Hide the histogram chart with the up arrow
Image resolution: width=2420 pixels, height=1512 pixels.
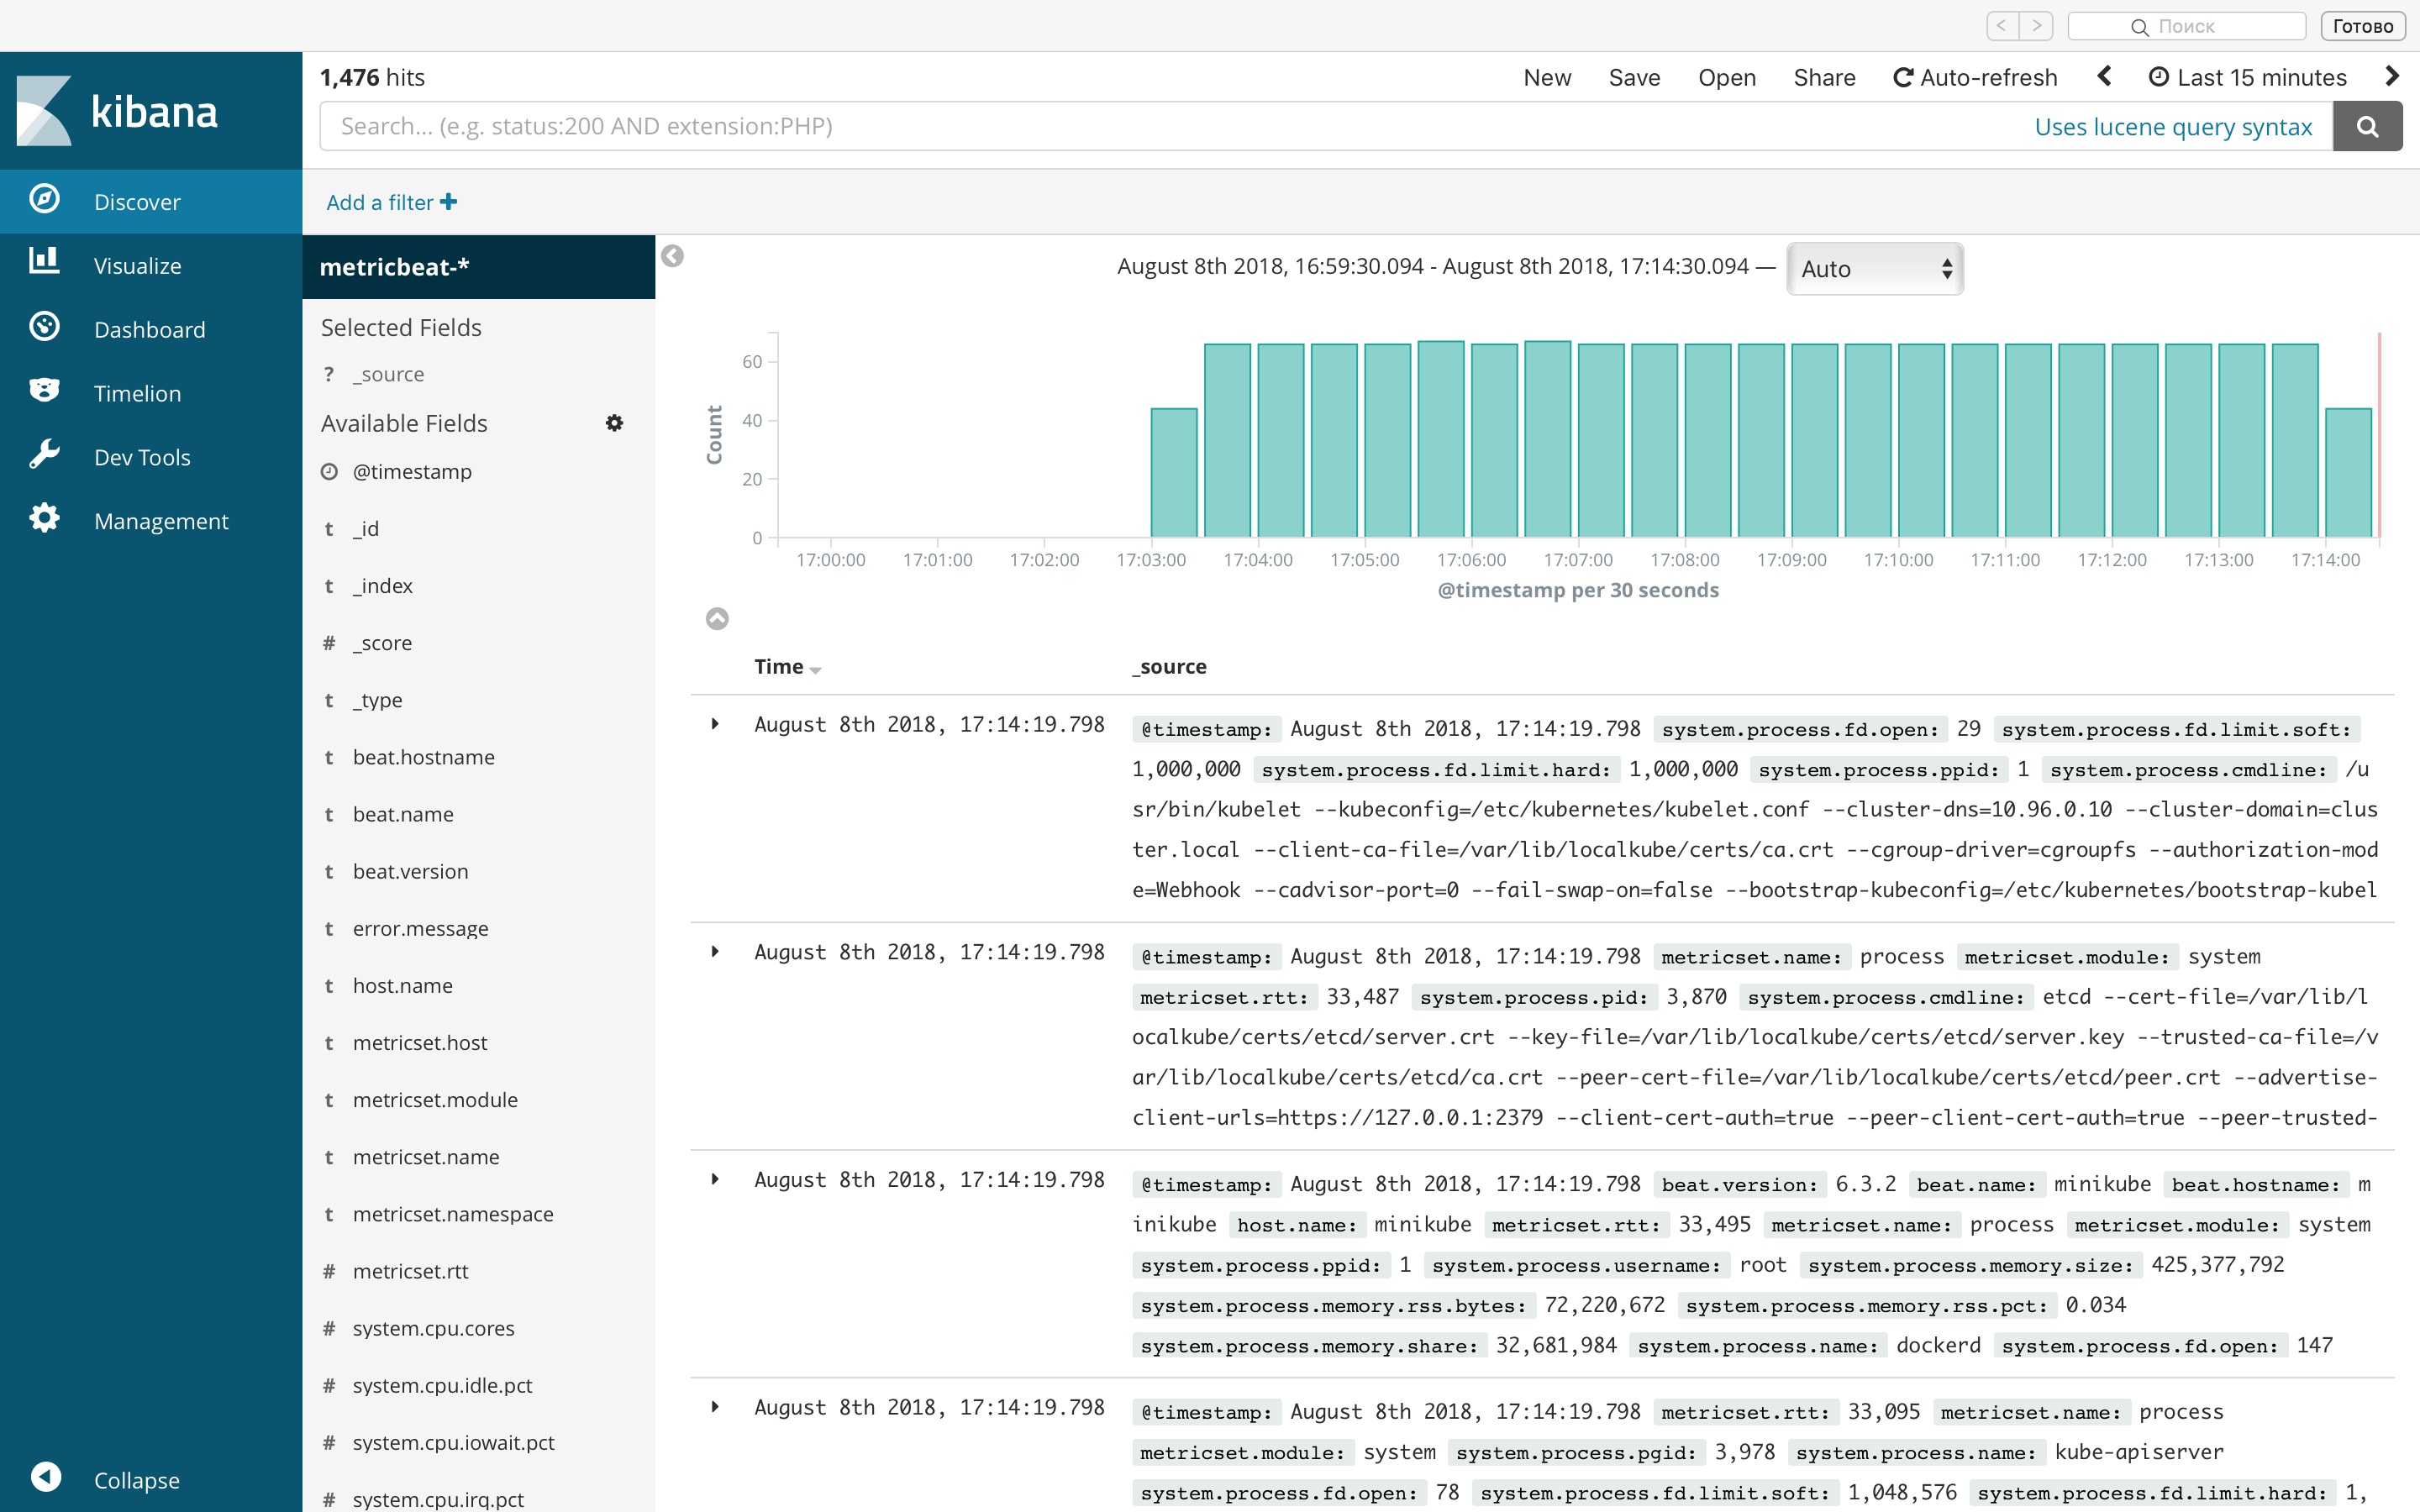tap(717, 619)
